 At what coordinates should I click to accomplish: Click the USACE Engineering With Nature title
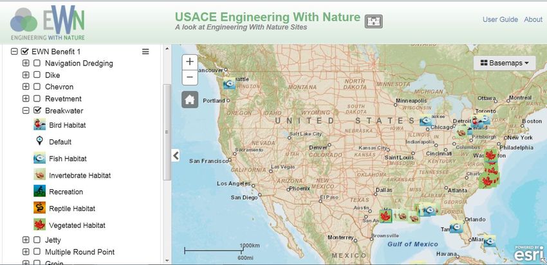[x=267, y=17]
